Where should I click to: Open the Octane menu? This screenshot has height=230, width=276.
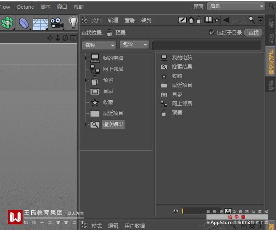tap(25, 7)
